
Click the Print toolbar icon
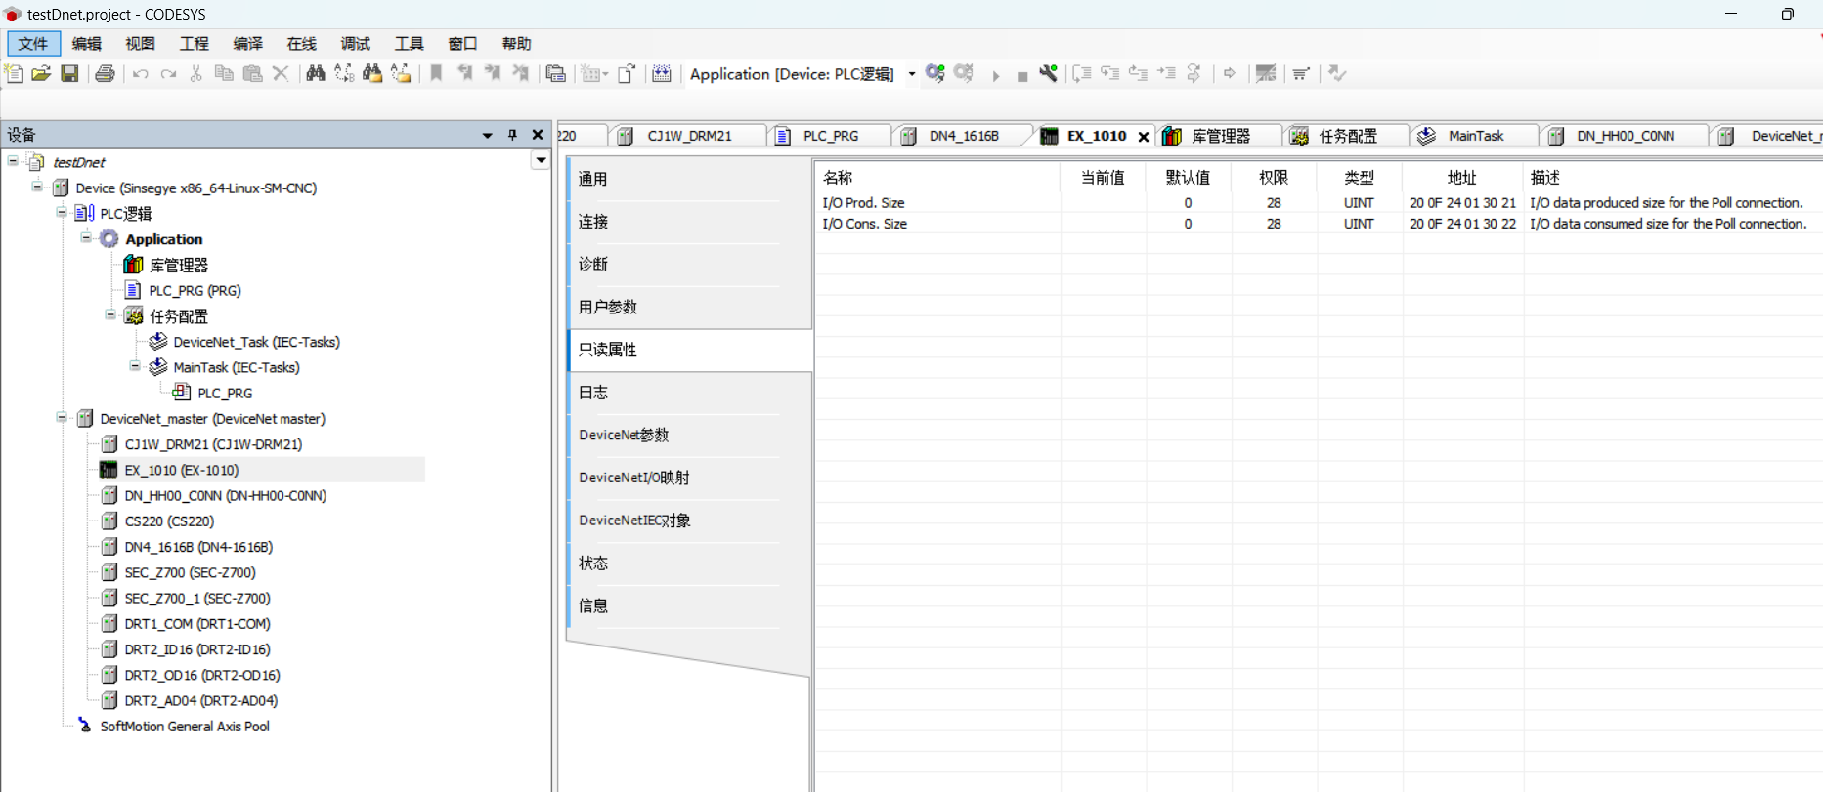105,73
